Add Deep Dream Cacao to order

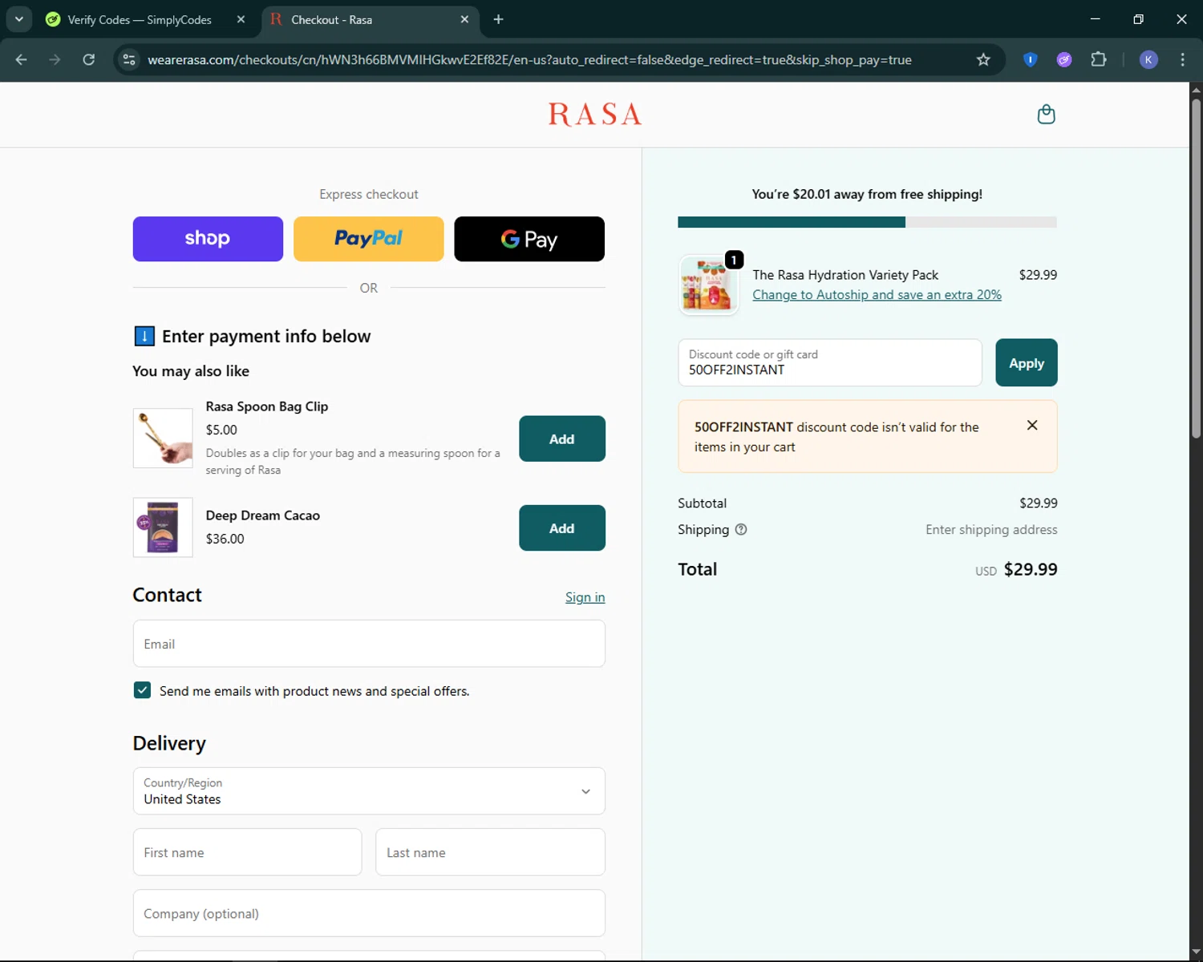pos(562,527)
